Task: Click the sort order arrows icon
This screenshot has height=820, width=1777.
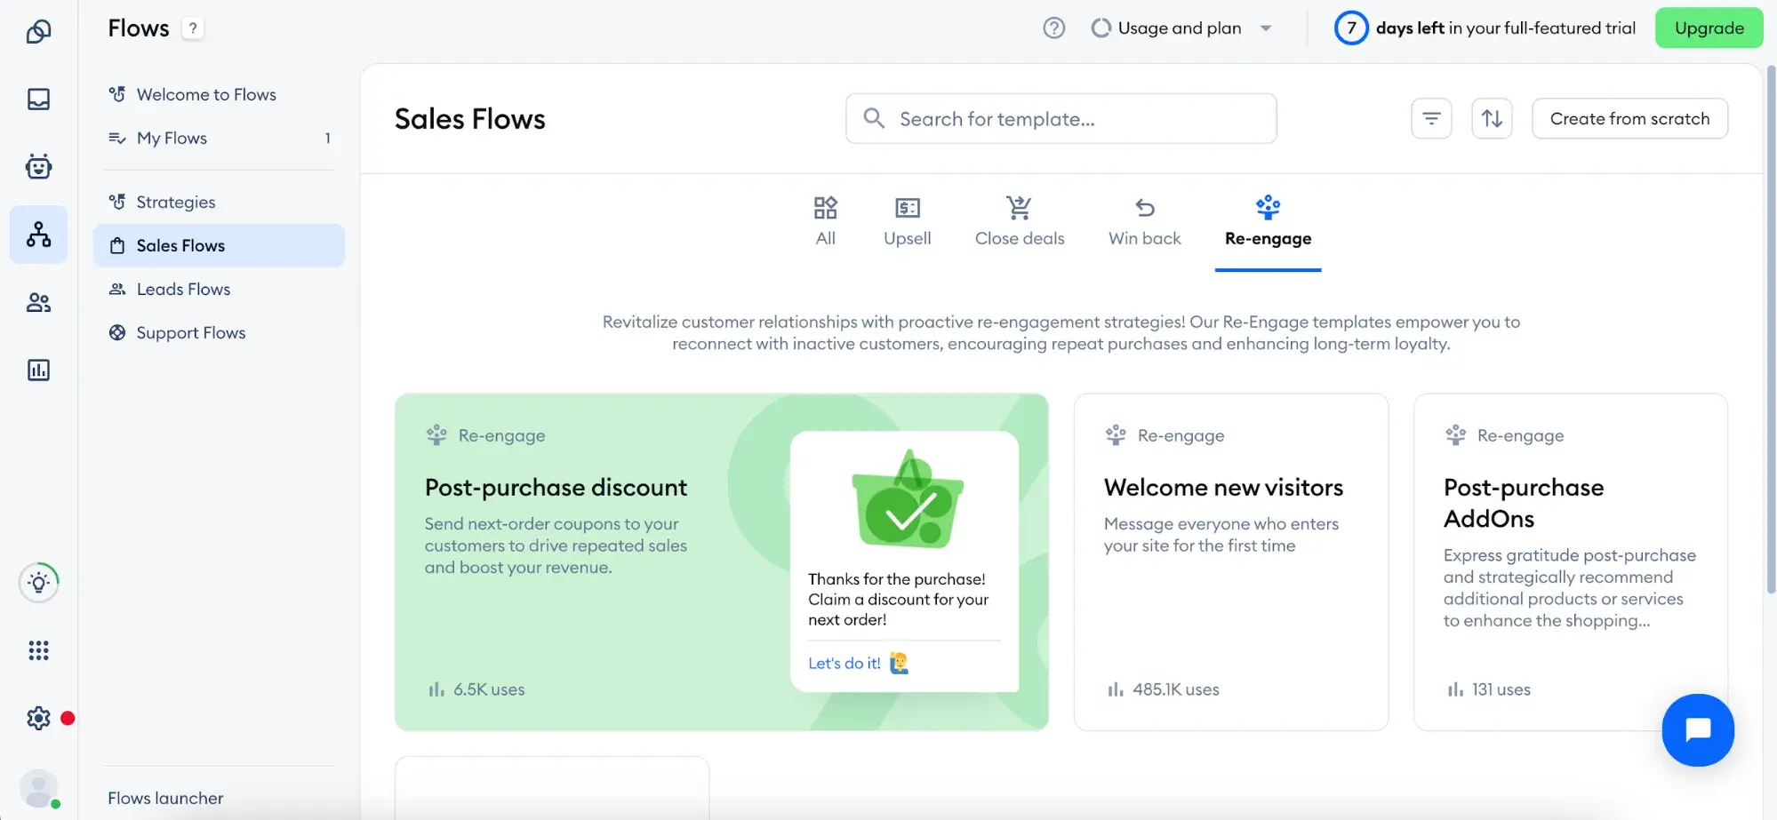Action: click(x=1492, y=118)
